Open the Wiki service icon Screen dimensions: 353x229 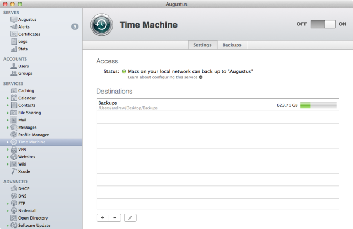coord(14,164)
